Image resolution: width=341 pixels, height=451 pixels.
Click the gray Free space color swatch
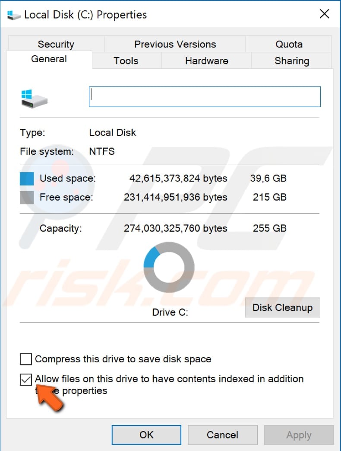[x=27, y=198]
